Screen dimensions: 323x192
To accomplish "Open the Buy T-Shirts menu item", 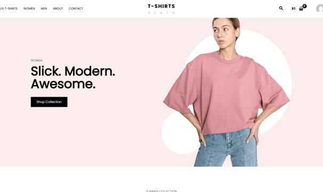I will [x=9, y=9].
